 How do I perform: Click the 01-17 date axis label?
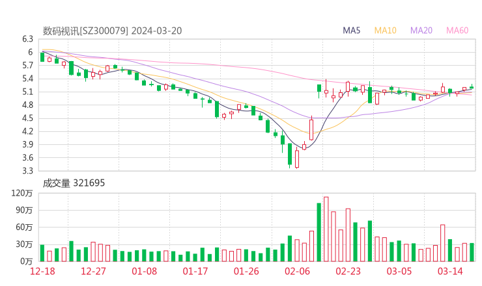point(195,271)
